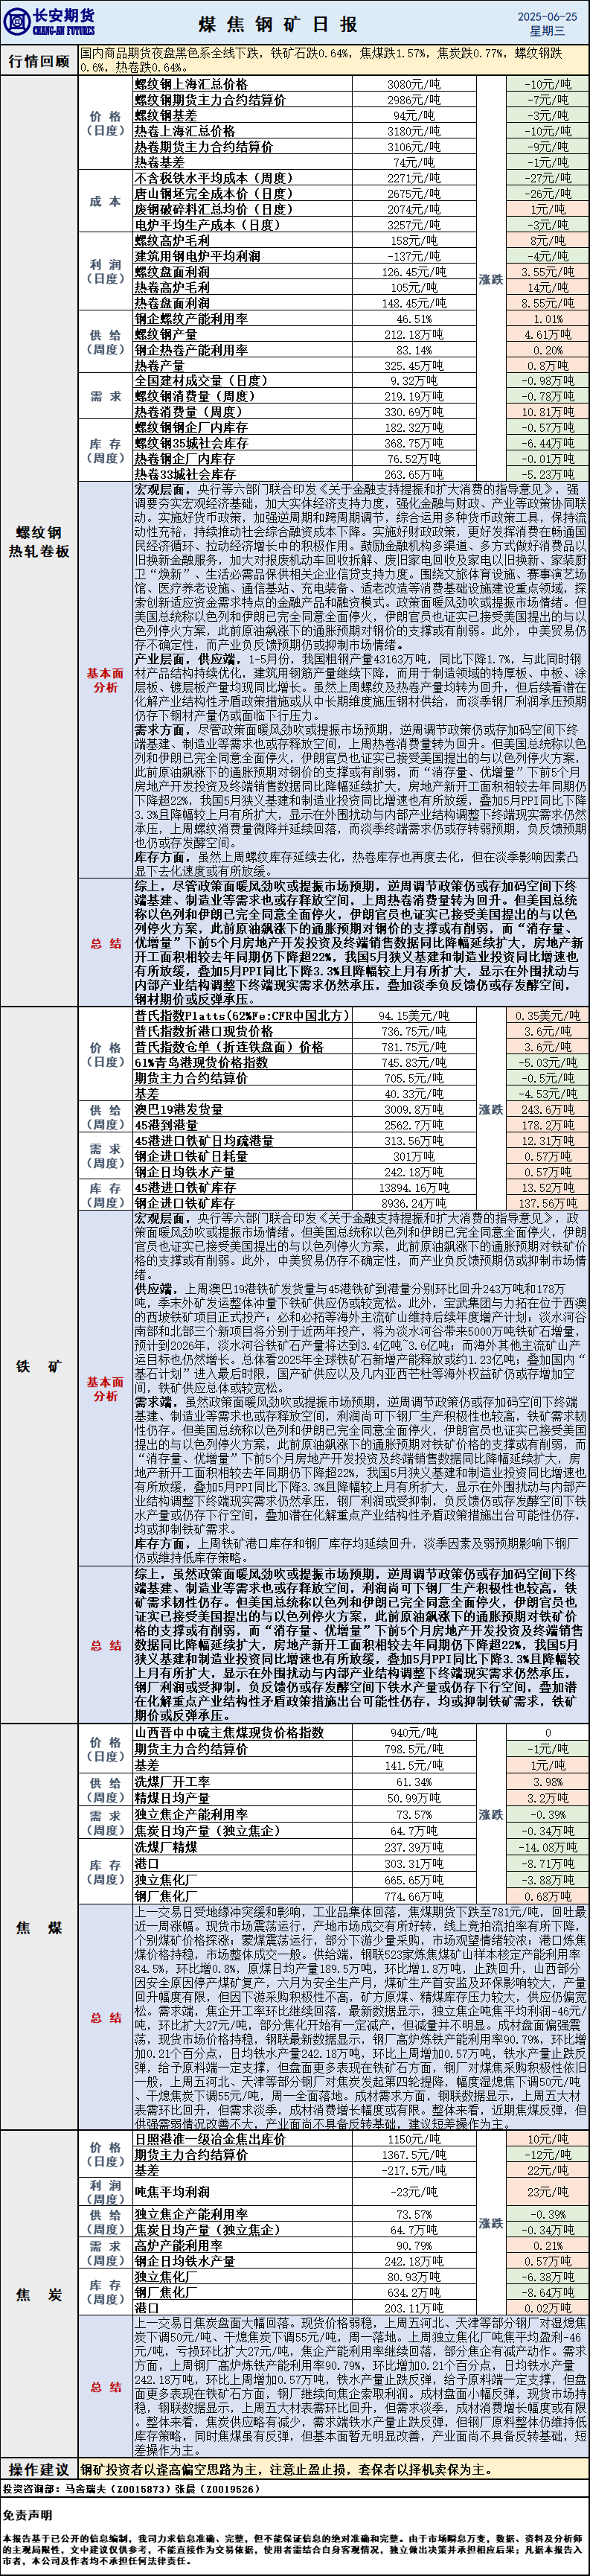Click the 螺纹钢上海汇总价格 row label
This screenshot has width=590, height=2576.
coord(191,85)
